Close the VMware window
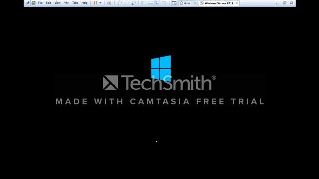The height and width of the screenshot is (179, 319). coord(292,3)
